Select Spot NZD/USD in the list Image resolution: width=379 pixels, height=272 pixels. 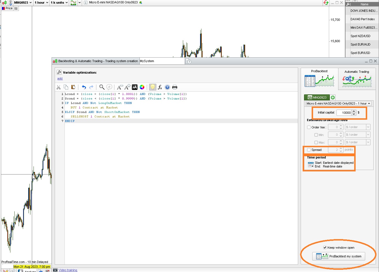pyautogui.click(x=362, y=36)
